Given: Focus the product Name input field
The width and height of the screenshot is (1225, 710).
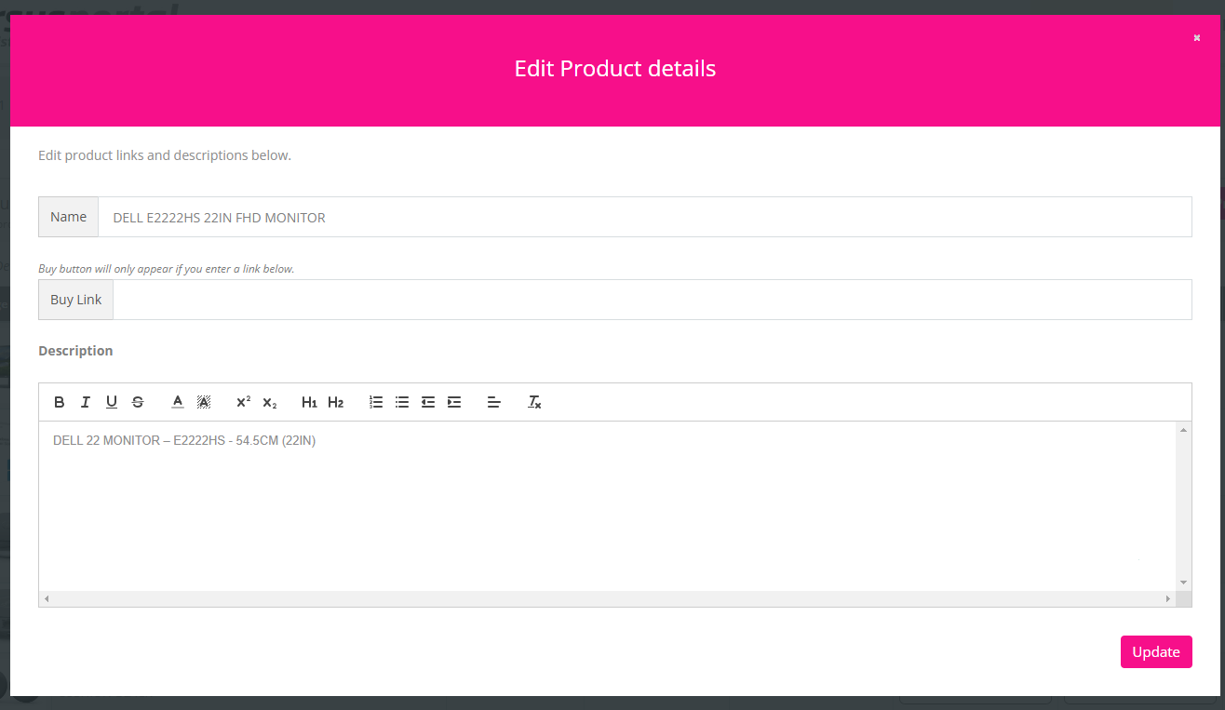Looking at the screenshot, I should pyautogui.click(x=645, y=217).
